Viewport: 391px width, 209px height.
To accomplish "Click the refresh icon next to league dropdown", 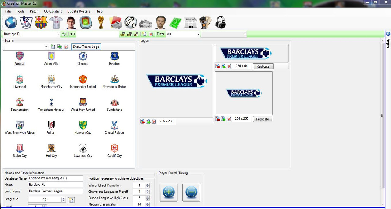I will point(64,34).
